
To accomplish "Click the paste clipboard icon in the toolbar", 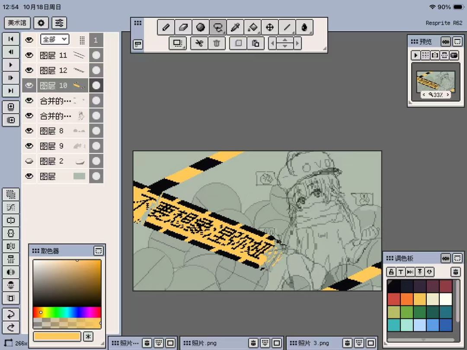I will [256, 44].
